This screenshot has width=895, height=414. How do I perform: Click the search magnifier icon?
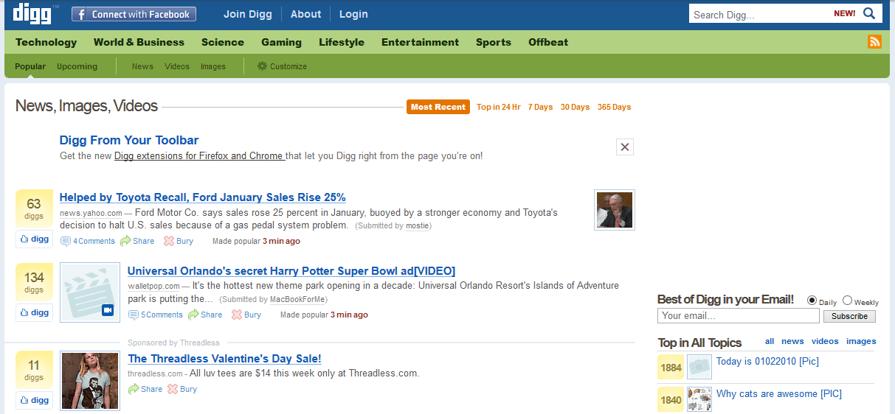[869, 13]
